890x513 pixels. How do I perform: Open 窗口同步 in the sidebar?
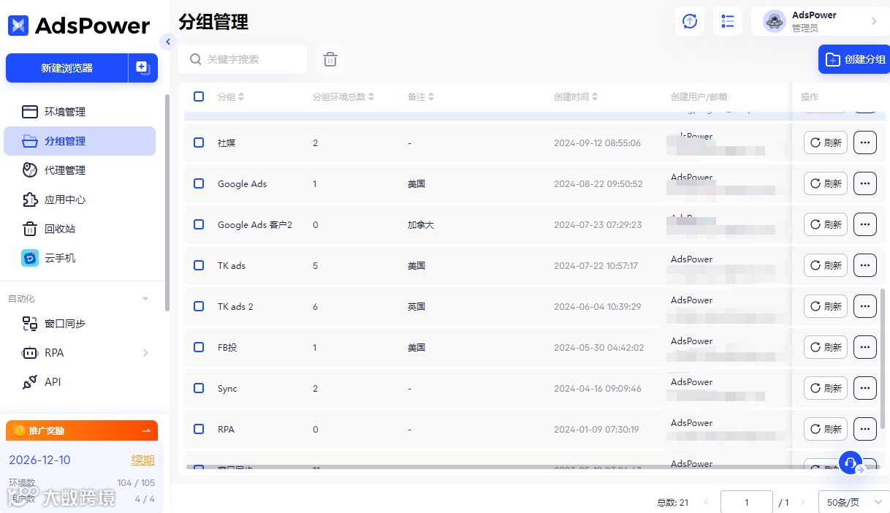80,324
